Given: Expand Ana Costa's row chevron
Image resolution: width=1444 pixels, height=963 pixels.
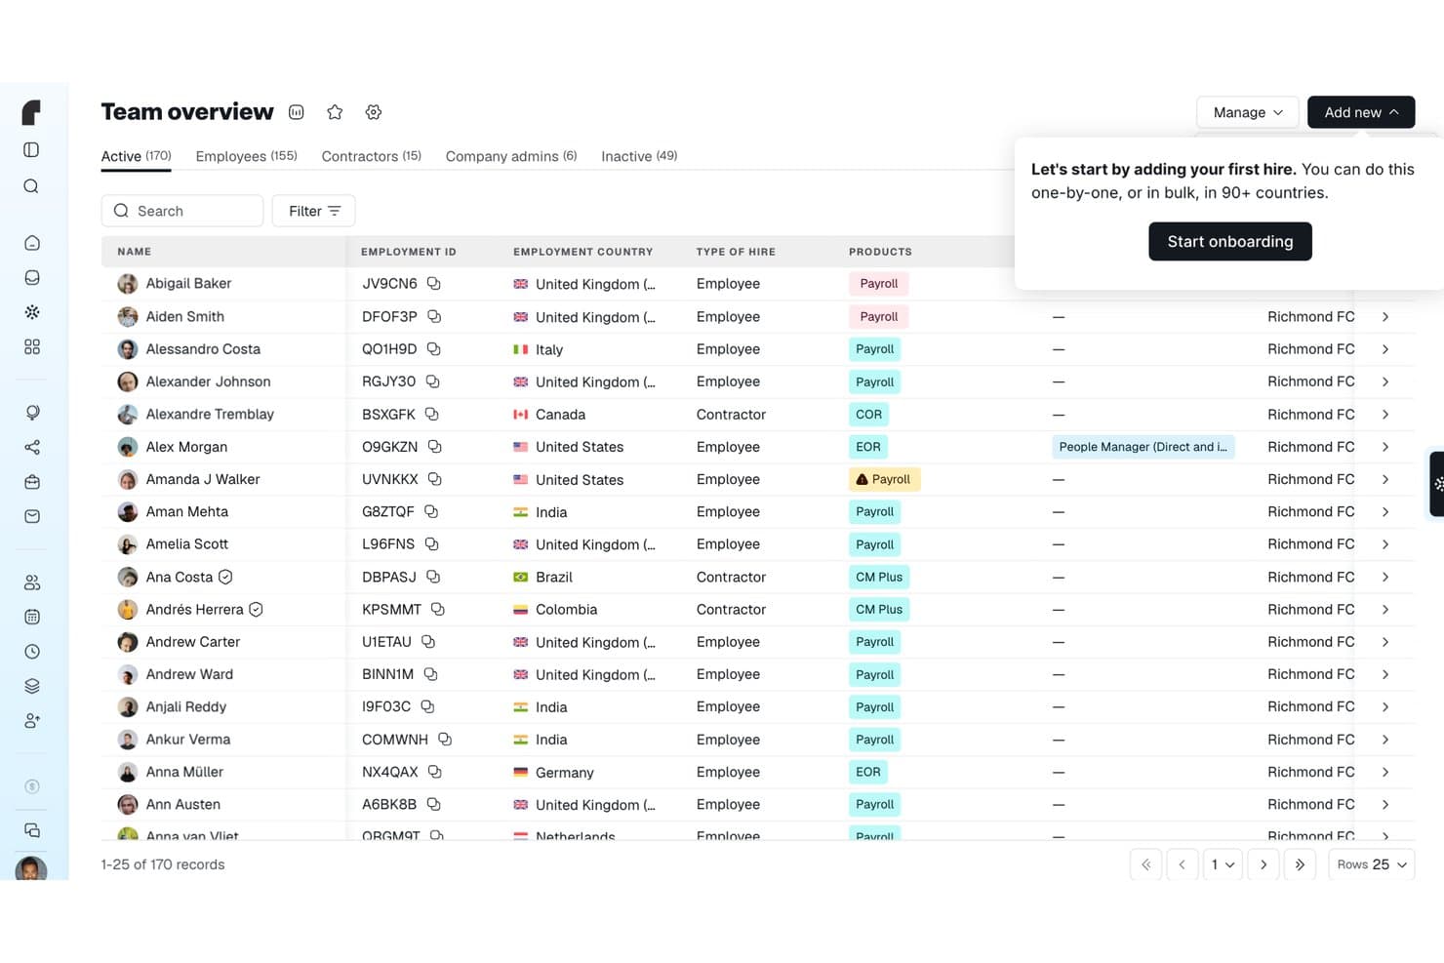Looking at the screenshot, I should click(x=1385, y=578).
